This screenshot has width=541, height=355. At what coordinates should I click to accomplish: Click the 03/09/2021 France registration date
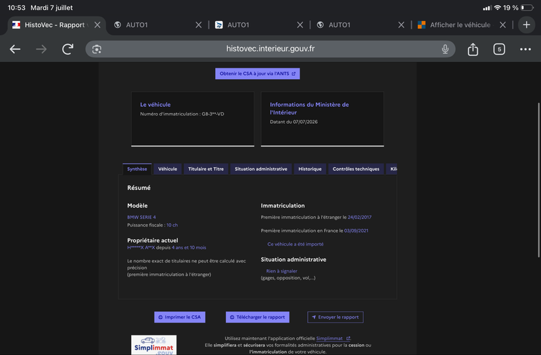(356, 231)
